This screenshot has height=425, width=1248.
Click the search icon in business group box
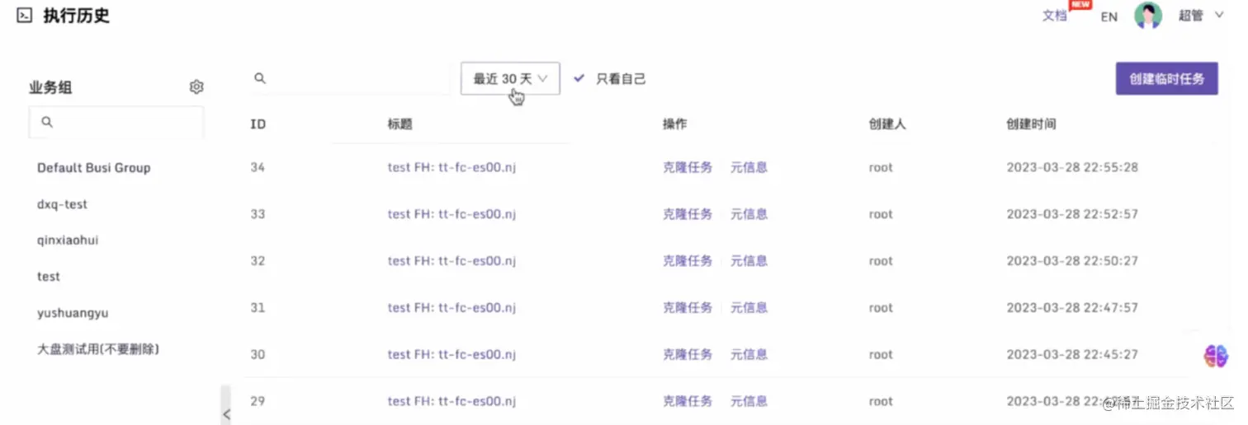pos(47,122)
